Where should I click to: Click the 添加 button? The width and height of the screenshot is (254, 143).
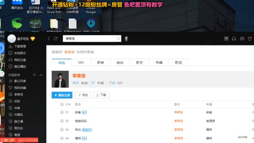click(83, 95)
